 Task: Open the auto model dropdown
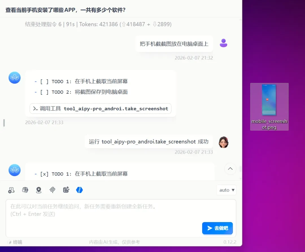(226, 190)
